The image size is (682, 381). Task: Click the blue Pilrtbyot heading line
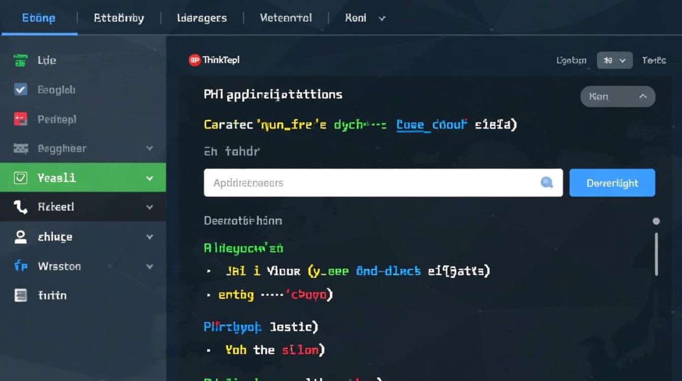(x=261, y=327)
